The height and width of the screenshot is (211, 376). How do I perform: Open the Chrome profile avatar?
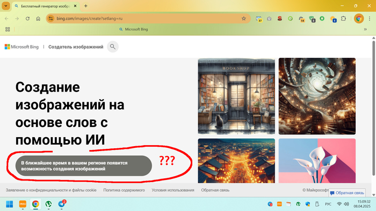pyautogui.click(x=359, y=18)
